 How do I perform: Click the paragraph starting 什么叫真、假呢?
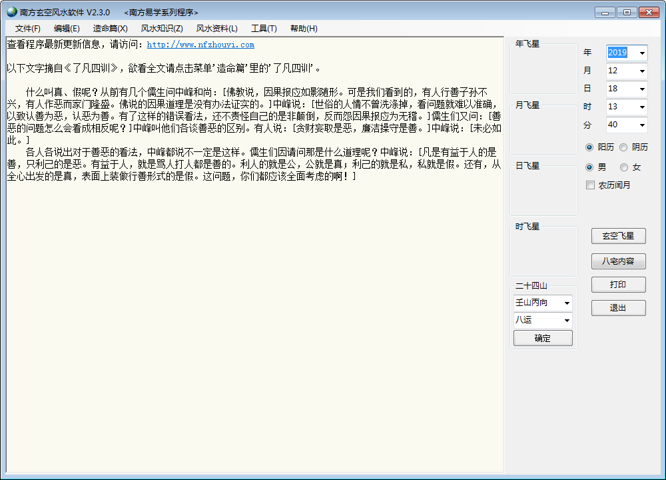(x=254, y=116)
